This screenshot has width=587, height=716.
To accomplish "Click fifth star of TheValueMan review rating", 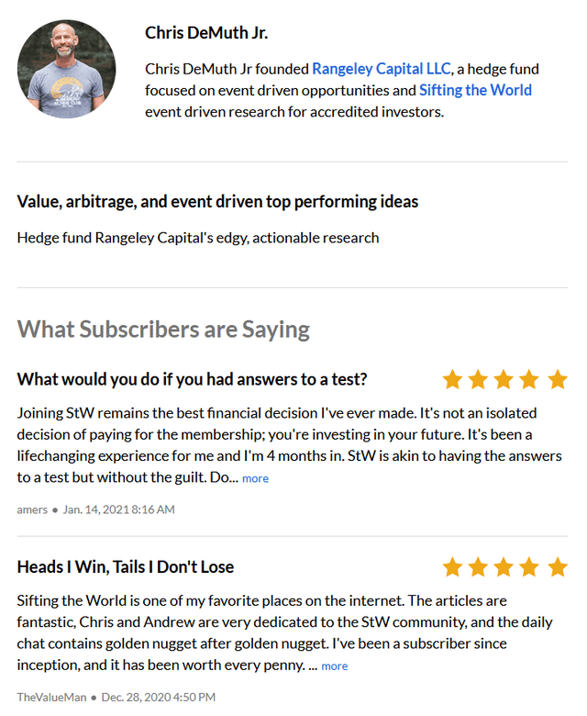I will (557, 567).
